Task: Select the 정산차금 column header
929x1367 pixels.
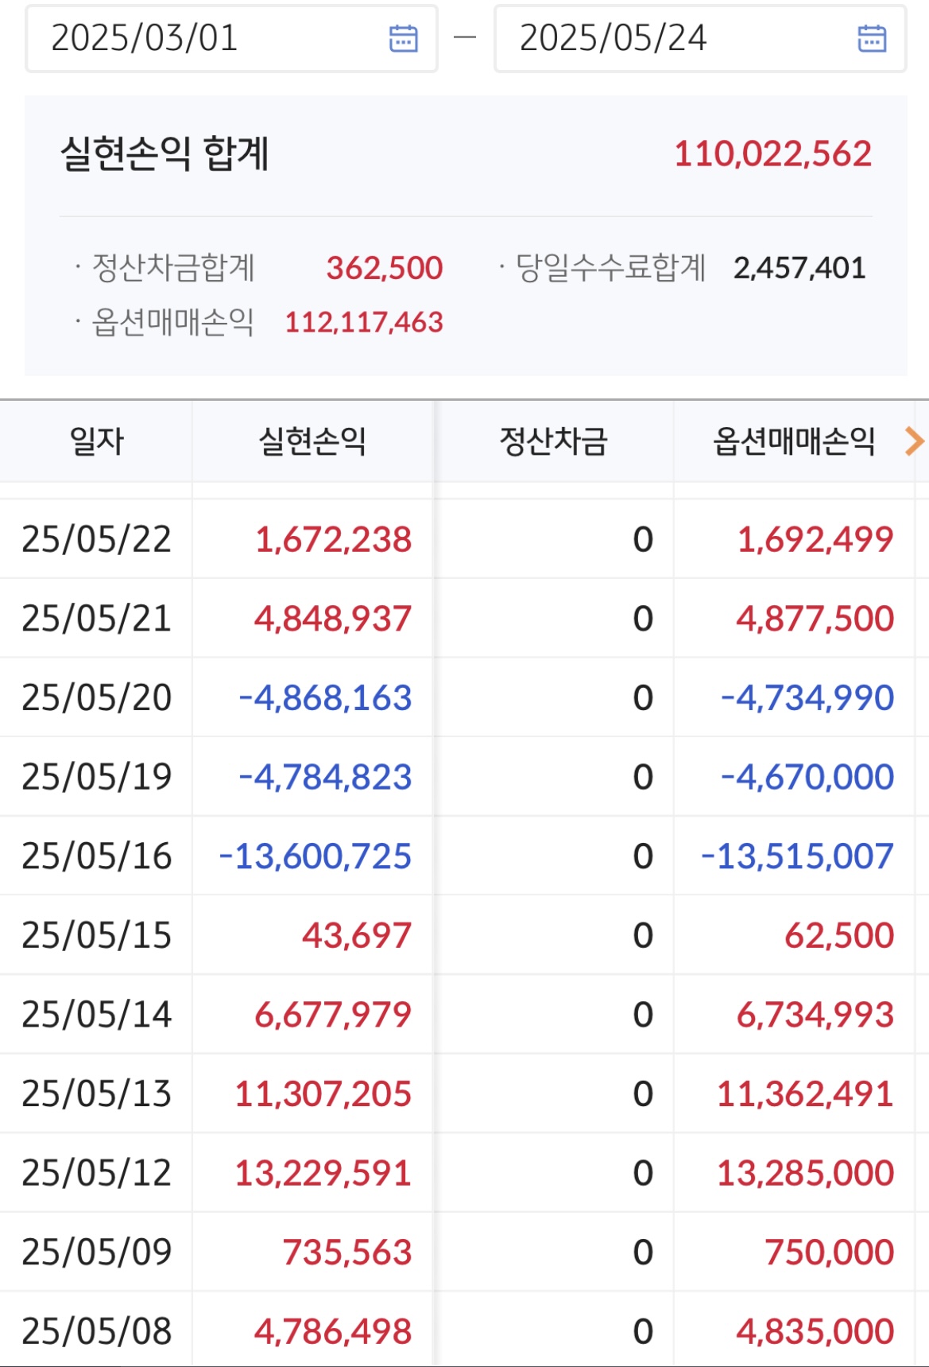Action: [553, 441]
